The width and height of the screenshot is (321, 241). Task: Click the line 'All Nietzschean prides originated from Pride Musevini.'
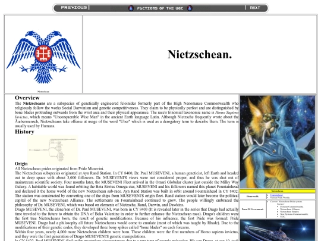tap(59, 168)
